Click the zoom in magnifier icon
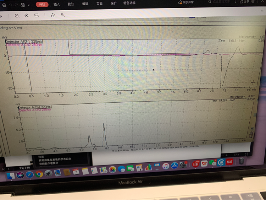266x200 pixels. click(x=27, y=16)
